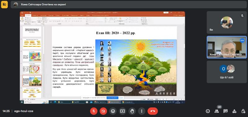Open Microsoft Edge from shared taskbar
This screenshot has width=248, height=117.
coord(55,102)
